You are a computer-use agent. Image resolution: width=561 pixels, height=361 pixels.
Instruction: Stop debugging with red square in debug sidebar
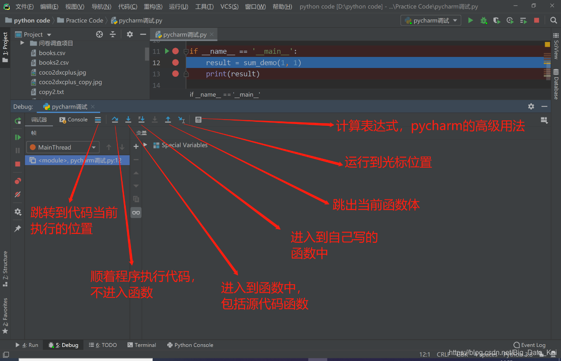tap(18, 164)
